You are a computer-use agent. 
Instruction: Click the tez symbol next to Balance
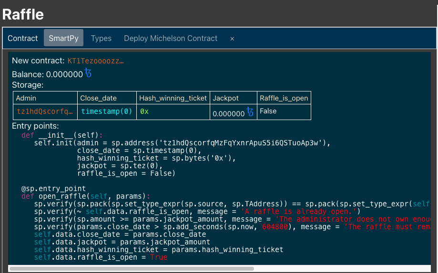point(88,73)
